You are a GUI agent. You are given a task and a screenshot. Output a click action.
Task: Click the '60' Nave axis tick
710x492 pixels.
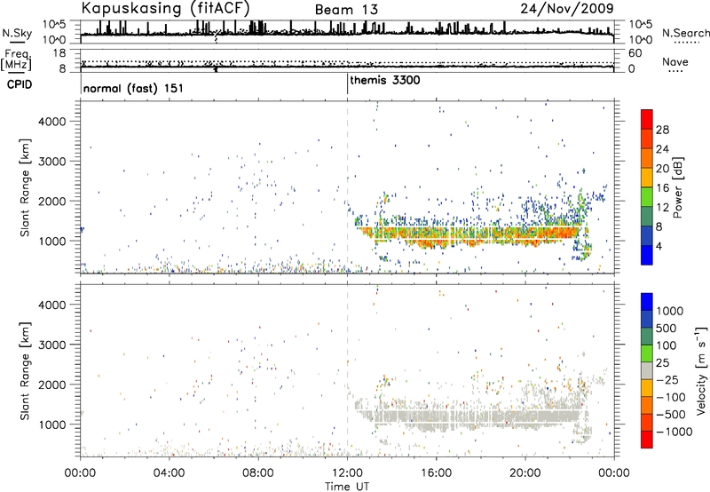(x=635, y=53)
